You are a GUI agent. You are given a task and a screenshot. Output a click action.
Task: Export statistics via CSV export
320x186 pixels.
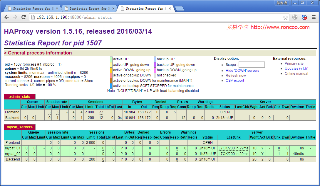pyautogui.click(x=234, y=80)
